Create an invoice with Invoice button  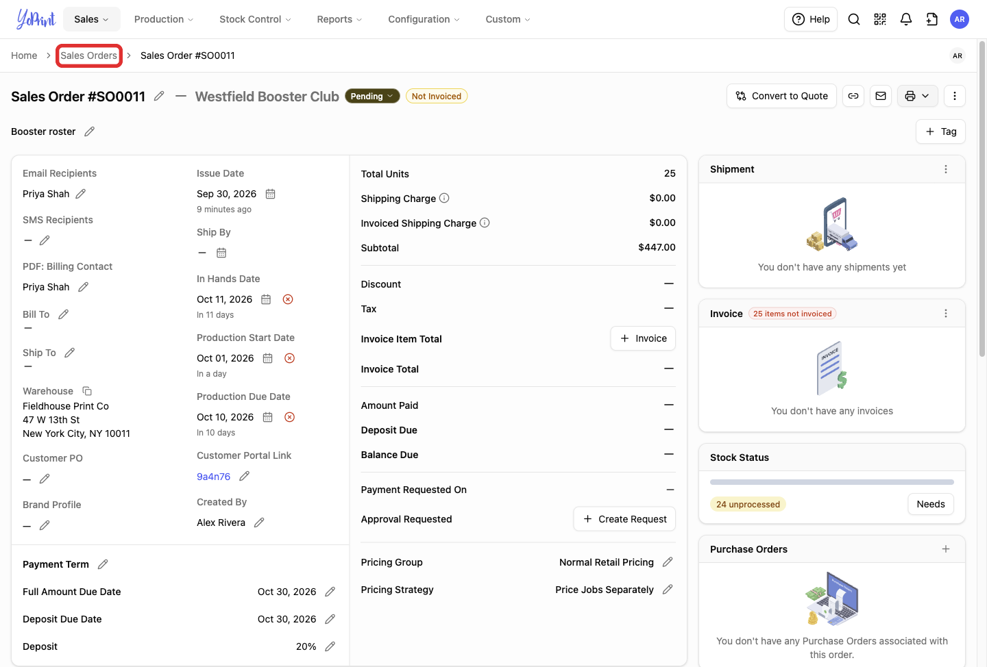tap(643, 338)
